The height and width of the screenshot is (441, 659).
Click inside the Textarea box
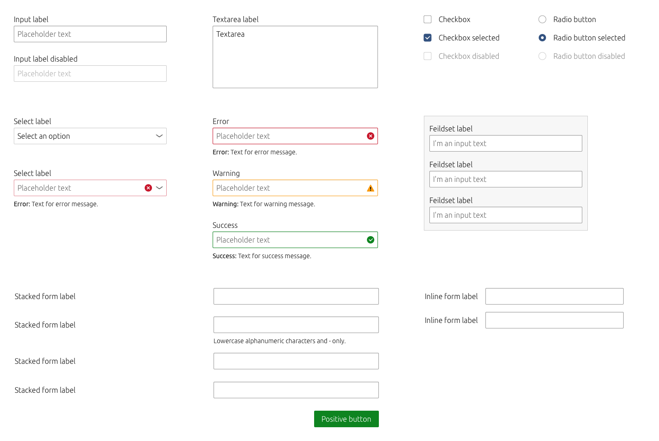[295, 57]
